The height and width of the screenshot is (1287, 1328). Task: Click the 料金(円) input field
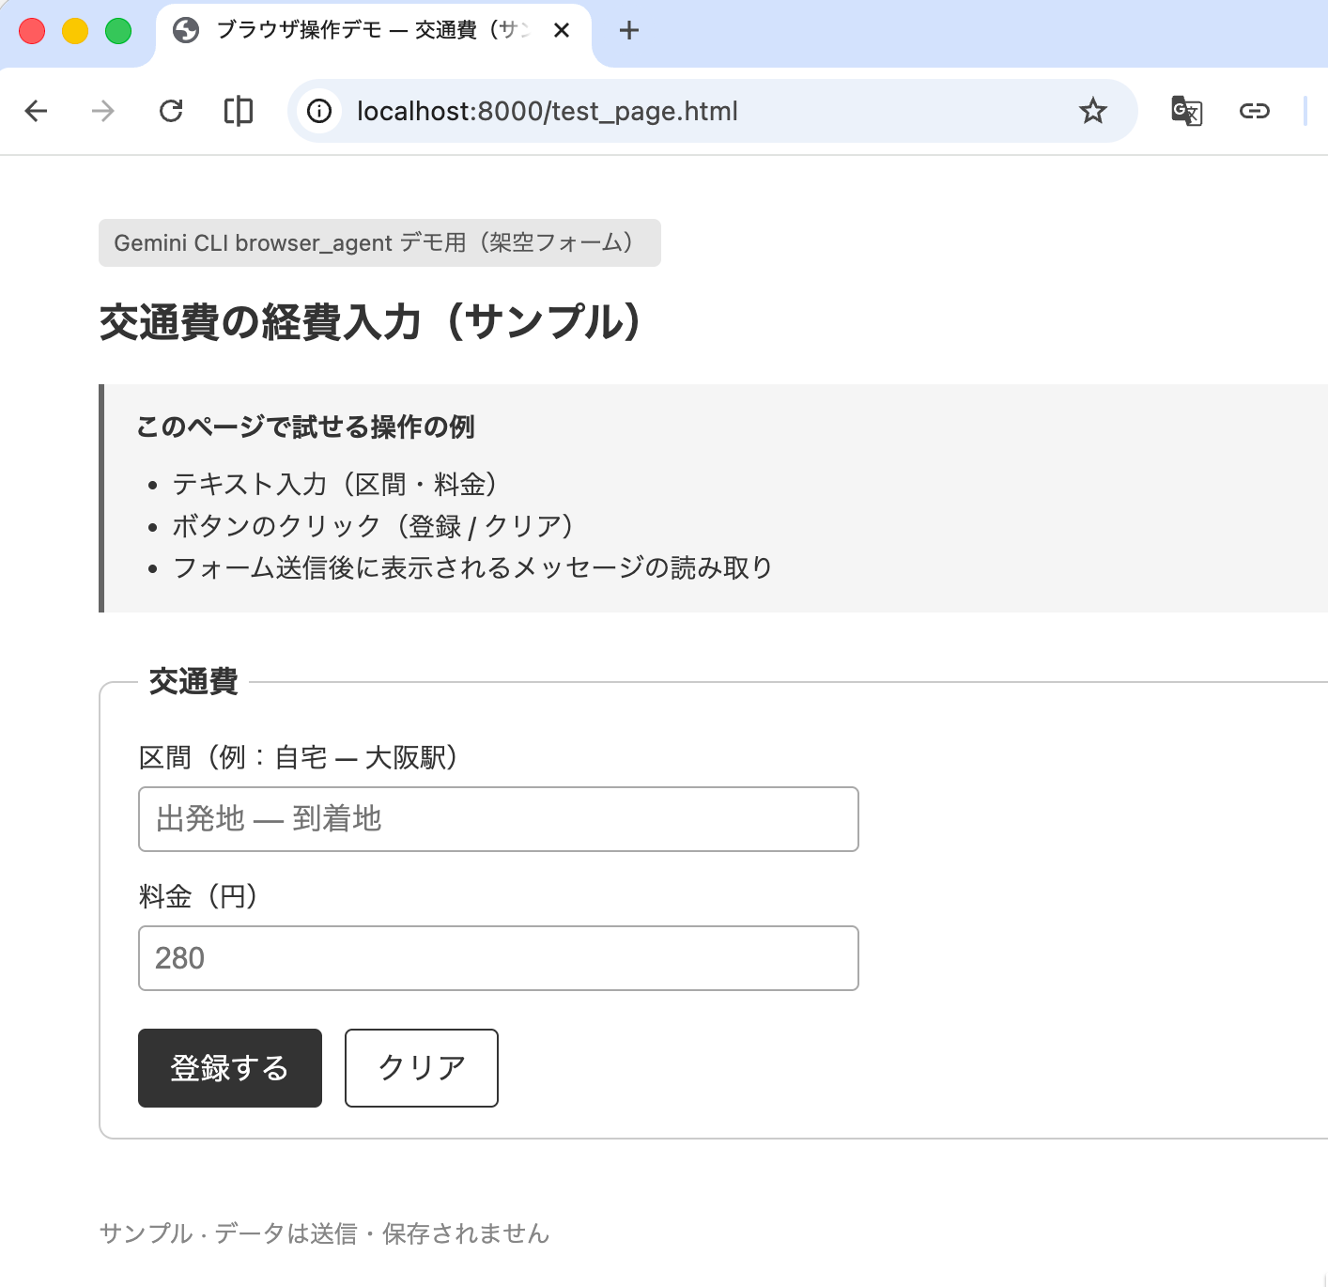(498, 958)
